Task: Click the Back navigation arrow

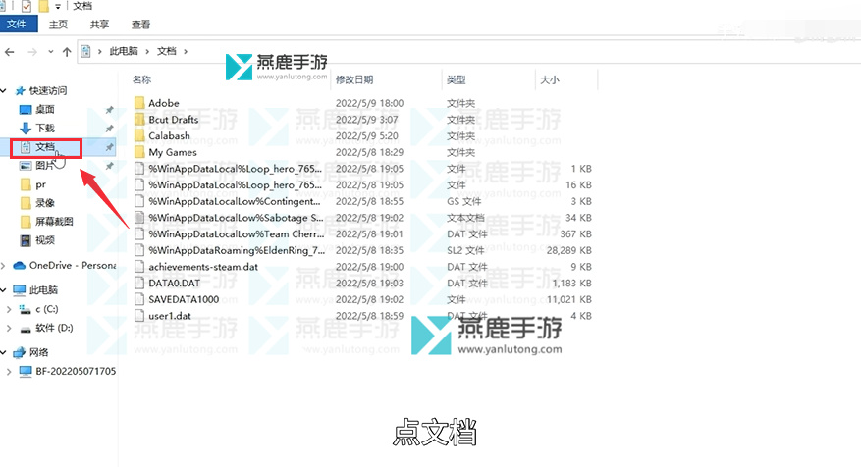Action: [x=10, y=51]
